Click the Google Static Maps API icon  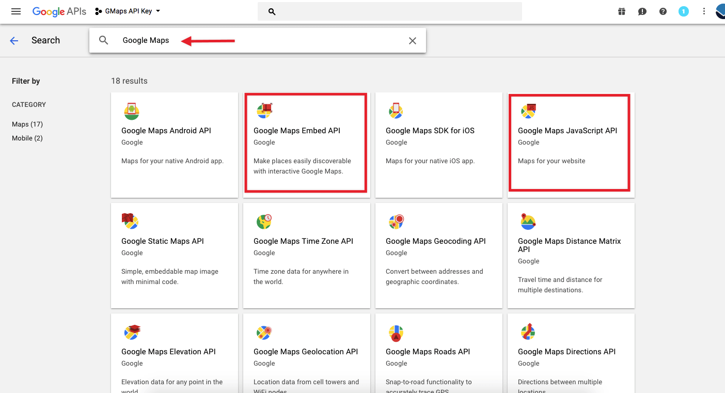131,221
